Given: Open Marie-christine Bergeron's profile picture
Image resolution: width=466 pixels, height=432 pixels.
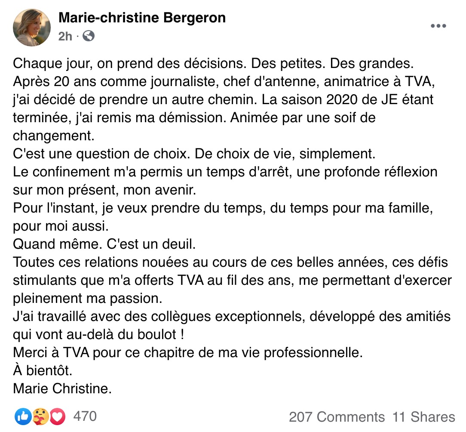Looking at the screenshot, I should [32, 28].
